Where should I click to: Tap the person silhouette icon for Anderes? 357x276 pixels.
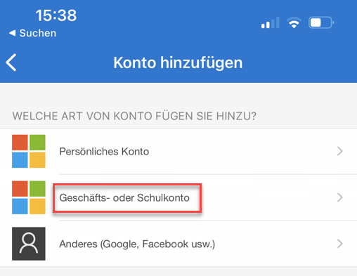click(29, 244)
